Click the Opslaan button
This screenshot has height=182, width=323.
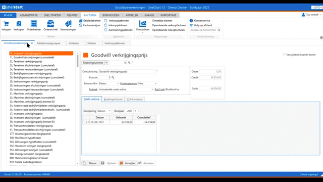tap(109, 163)
